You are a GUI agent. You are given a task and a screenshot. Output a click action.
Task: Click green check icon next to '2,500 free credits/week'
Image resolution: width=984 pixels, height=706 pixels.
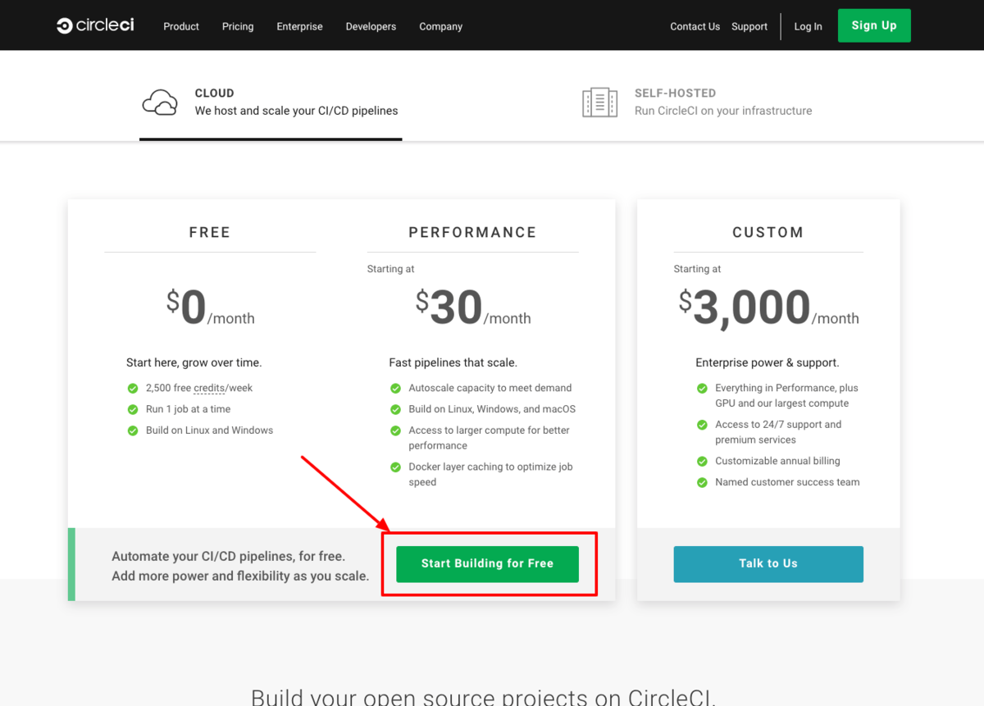pyautogui.click(x=133, y=389)
